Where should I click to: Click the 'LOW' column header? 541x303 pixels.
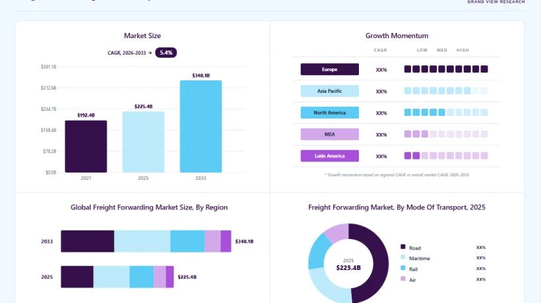422,50
